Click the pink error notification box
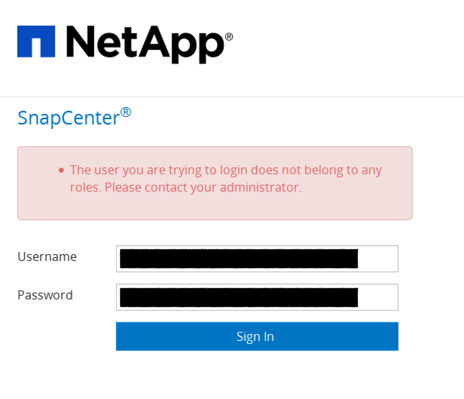Image resolution: width=464 pixels, height=399 pixels. tap(215, 183)
